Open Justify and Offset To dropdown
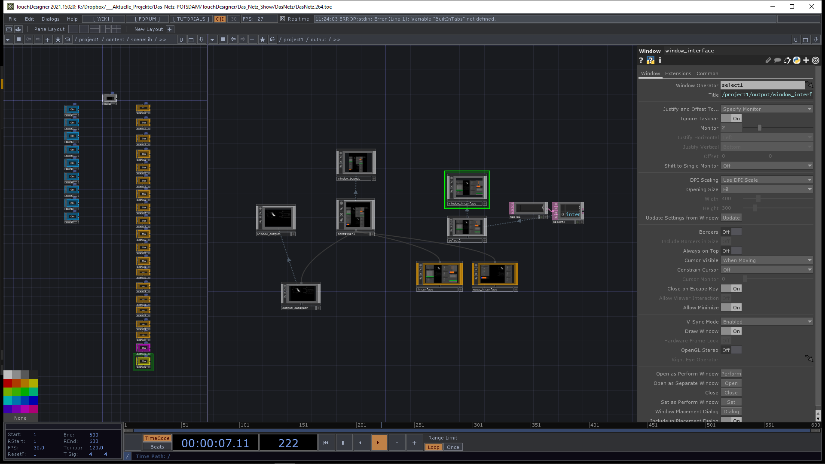Screen dimensions: 825x464 pyautogui.click(x=767, y=109)
